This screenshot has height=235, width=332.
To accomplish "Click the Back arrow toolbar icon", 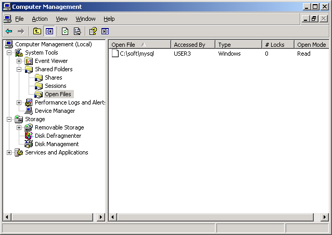I will click(9, 31).
